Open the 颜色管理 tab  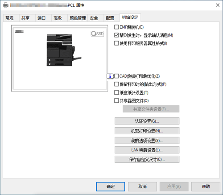tap(78, 18)
